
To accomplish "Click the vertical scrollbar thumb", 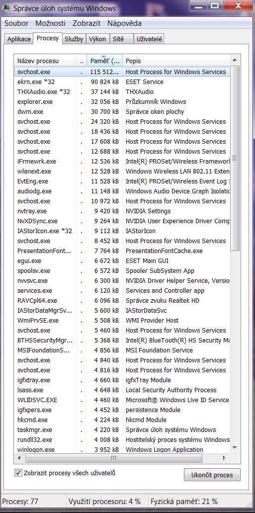I will click(235, 158).
